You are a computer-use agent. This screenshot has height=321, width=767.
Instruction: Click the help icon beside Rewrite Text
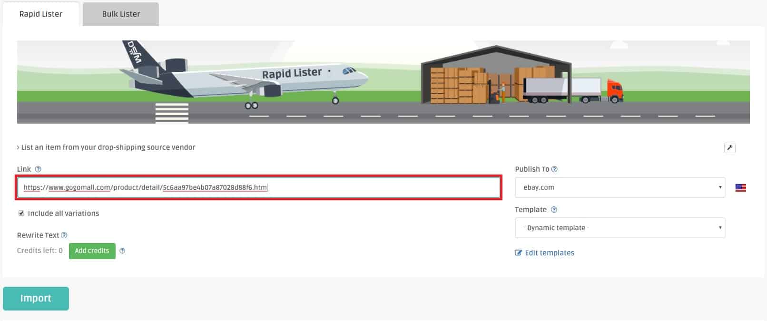pyautogui.click(x=64, y=235)
